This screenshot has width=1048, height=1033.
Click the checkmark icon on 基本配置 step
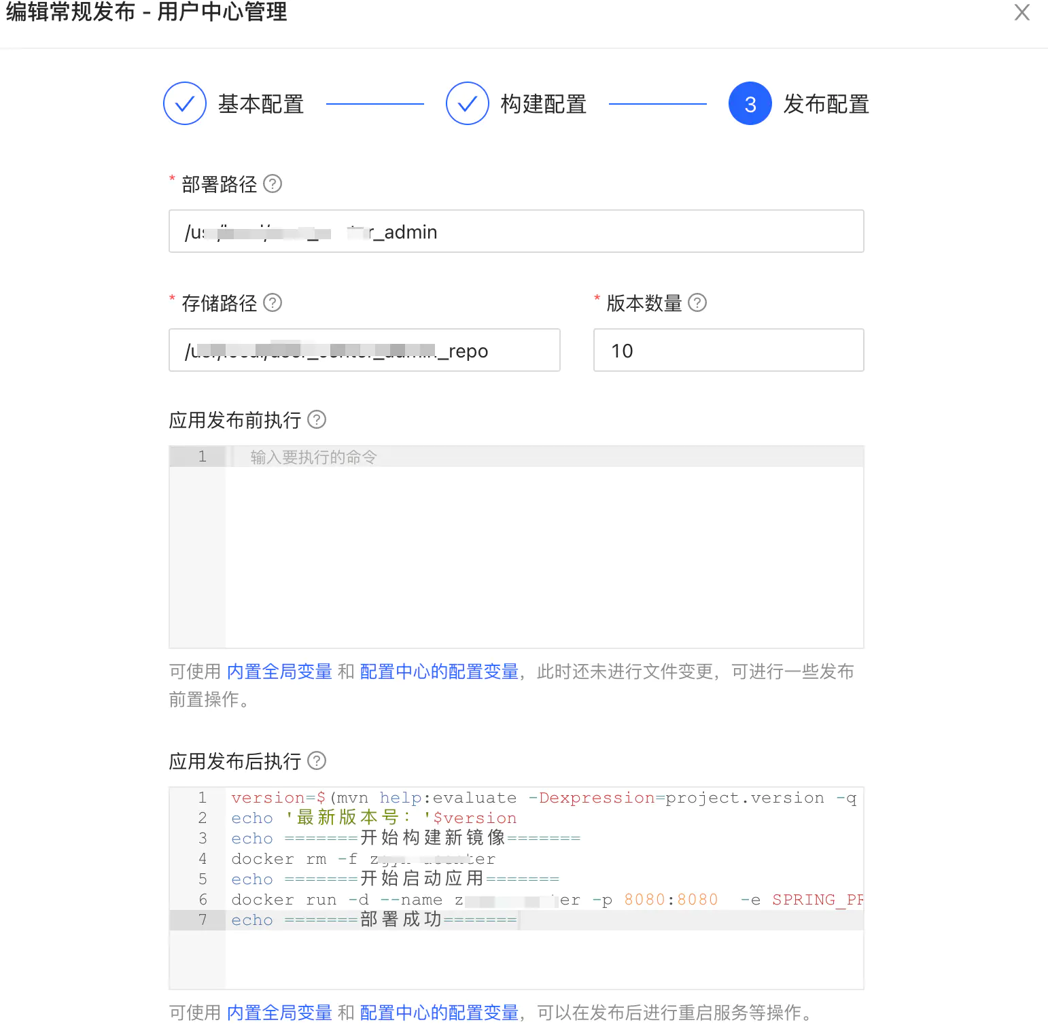coord(184,103)
